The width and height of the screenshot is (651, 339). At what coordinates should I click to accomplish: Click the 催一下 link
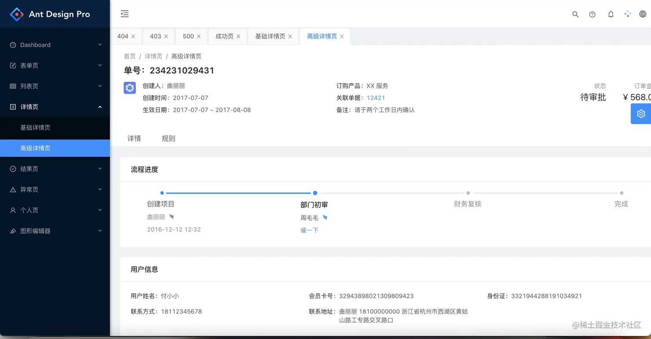tap(310, 230)
